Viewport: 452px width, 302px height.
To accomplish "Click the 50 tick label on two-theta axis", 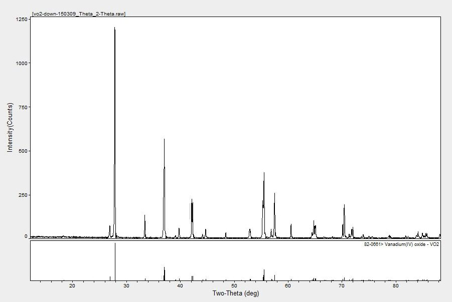I will pyautogui.click(x=234, y=285).
